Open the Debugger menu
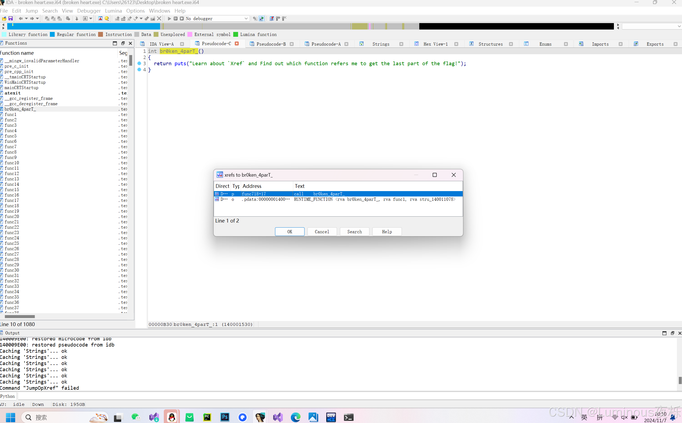This screenshot has height=423, width=682. 89,11
